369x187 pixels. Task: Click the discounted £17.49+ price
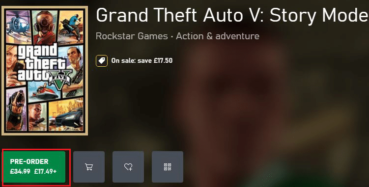coord(45,171)
